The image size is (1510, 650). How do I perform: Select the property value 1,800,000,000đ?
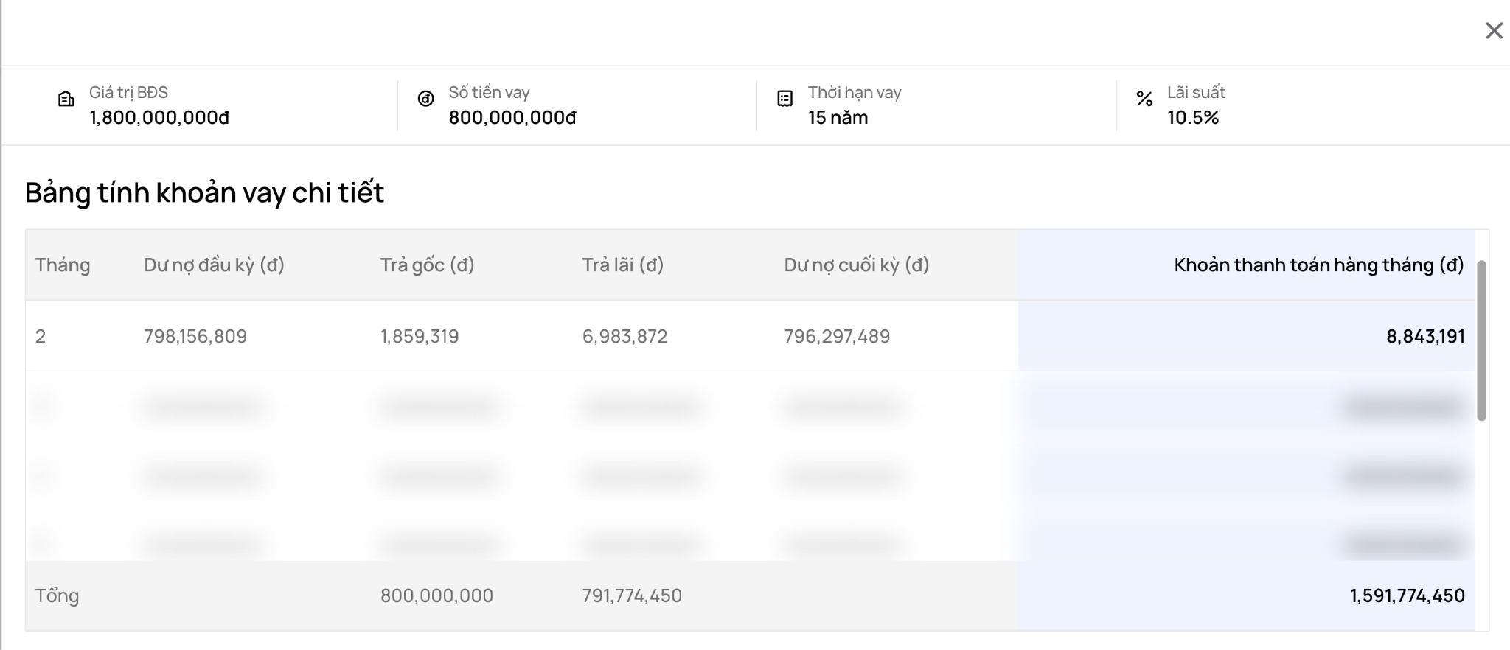(x=159, y=118)
